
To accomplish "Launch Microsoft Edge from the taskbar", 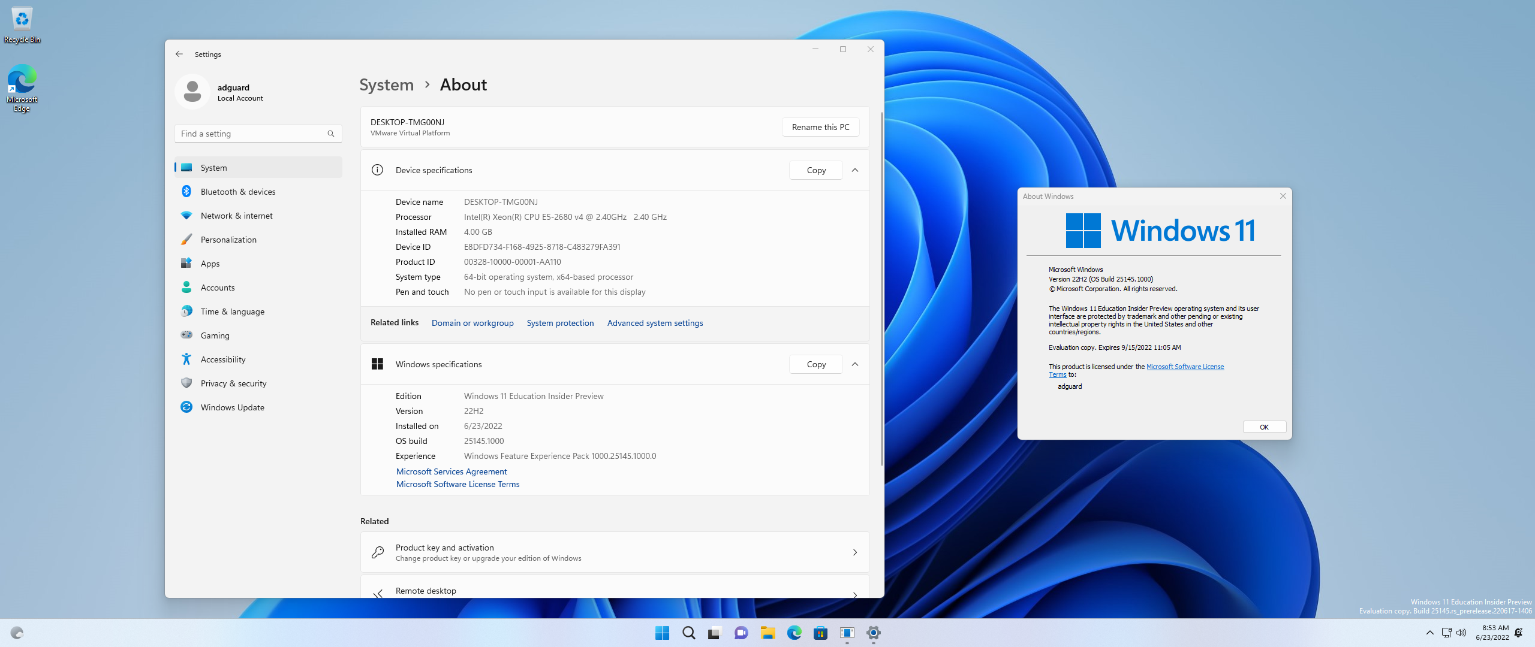I will coord(794,633).
